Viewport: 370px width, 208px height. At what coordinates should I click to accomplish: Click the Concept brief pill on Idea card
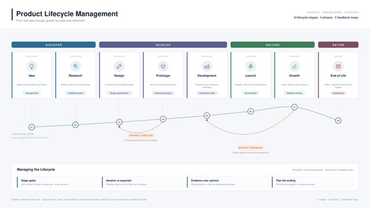pos(32,93)
